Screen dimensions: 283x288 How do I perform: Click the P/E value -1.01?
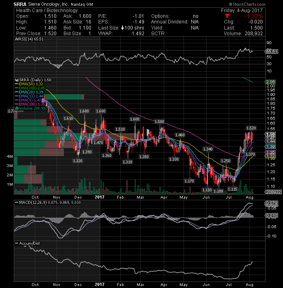138,16
